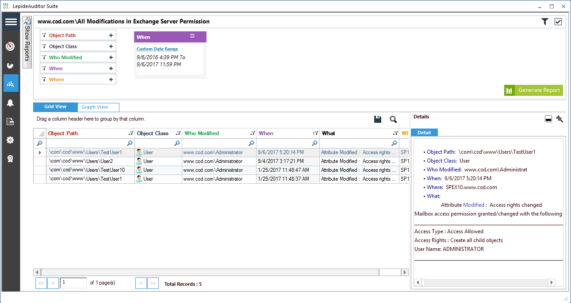Click the 9/4/2017 3:17:21 PM cell

click(288, 161)
